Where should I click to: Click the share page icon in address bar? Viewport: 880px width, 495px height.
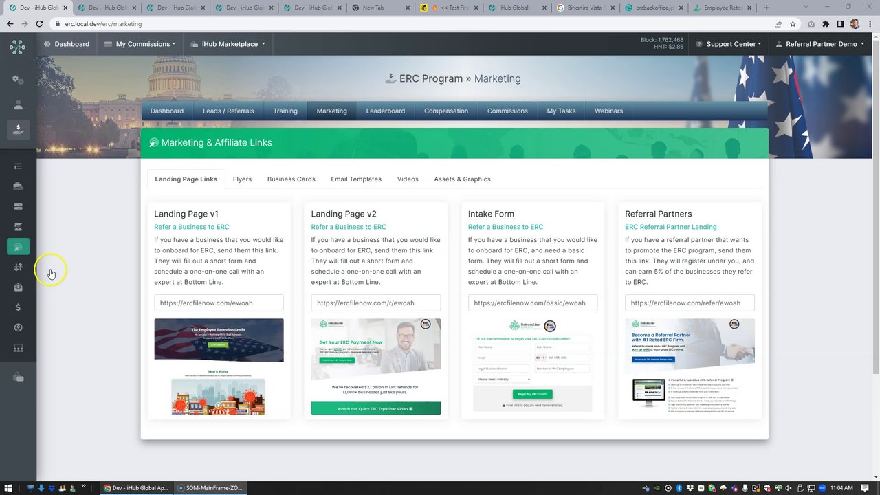(x=778, y=23)
